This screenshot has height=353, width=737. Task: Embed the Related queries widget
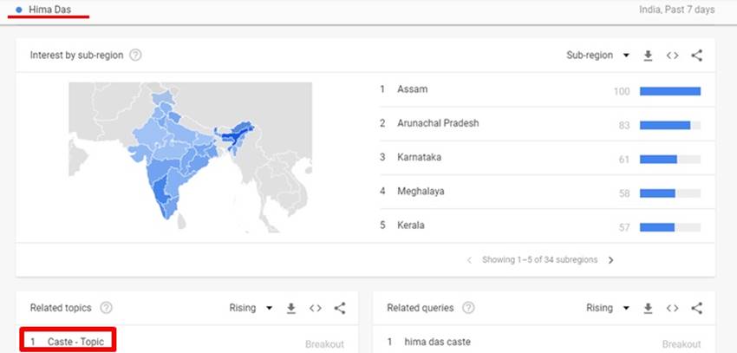[672, 308]
